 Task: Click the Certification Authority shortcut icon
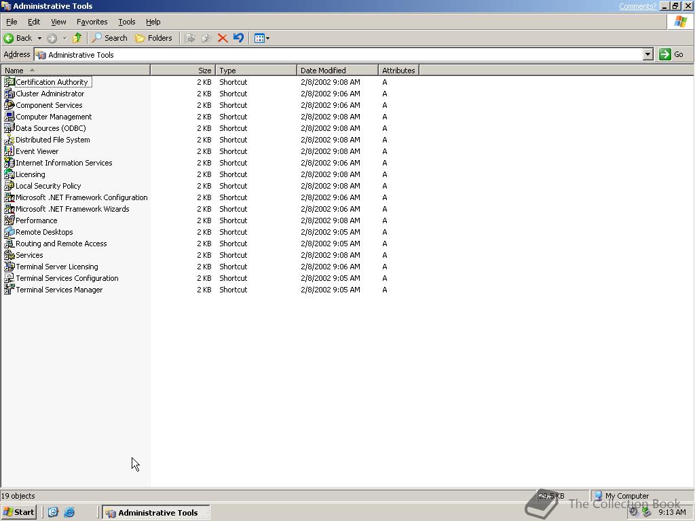[9, 82]
